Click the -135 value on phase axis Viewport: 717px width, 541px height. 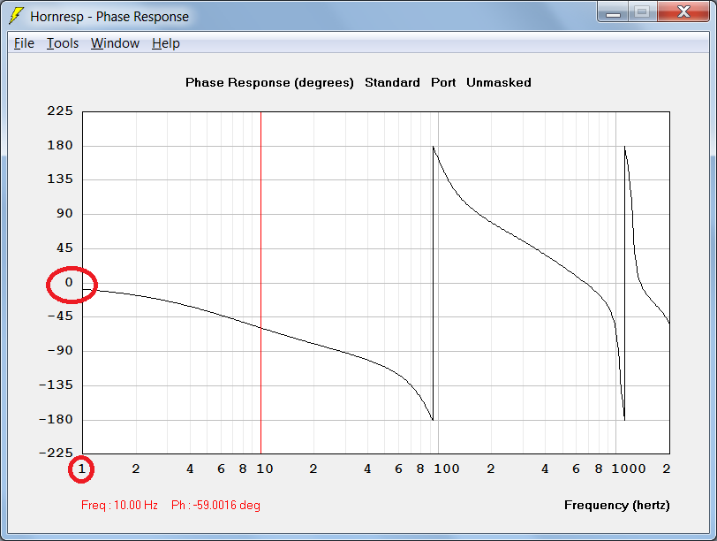(56, 385)
